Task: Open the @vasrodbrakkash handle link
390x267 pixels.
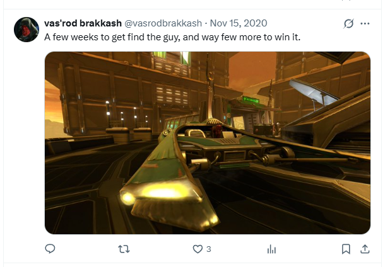Action: coord(163,23)
